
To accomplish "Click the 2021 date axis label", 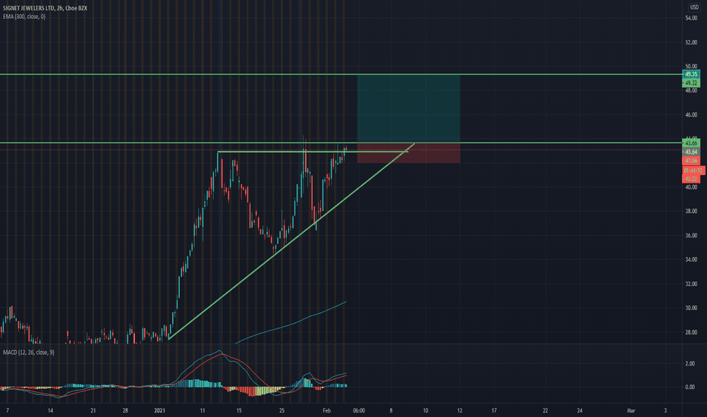I will tap(160, 410).
